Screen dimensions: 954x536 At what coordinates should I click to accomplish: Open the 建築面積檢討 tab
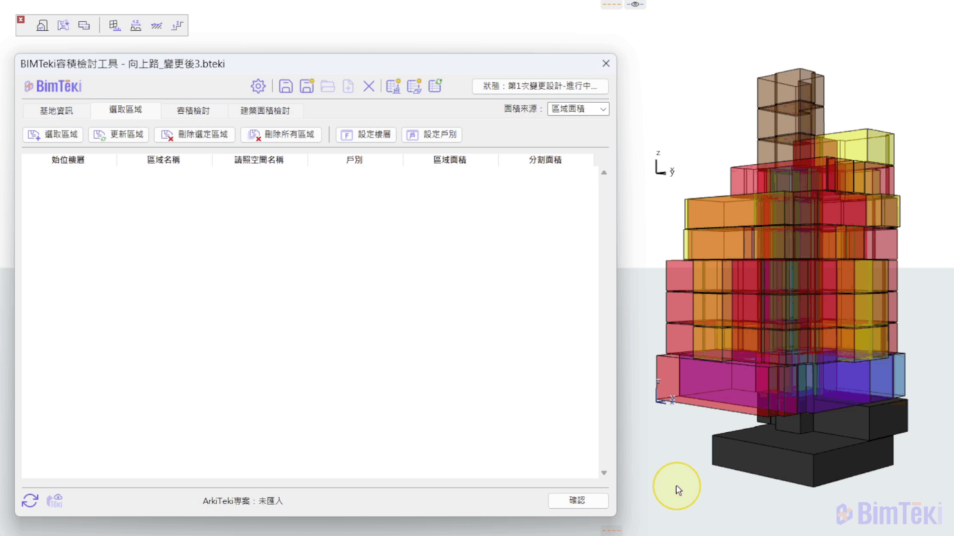pyautogui.click(x=265, y=111)
